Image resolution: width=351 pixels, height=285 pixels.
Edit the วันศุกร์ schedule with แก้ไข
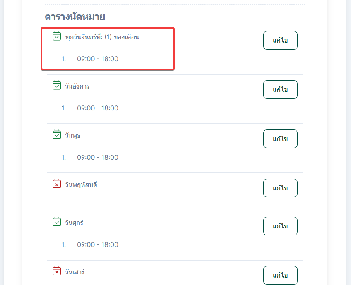[280, 226]
